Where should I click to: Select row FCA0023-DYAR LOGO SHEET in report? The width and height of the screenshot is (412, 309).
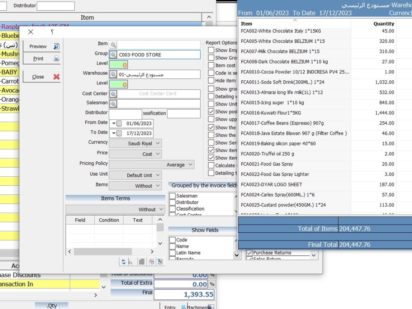coord(318,185)
